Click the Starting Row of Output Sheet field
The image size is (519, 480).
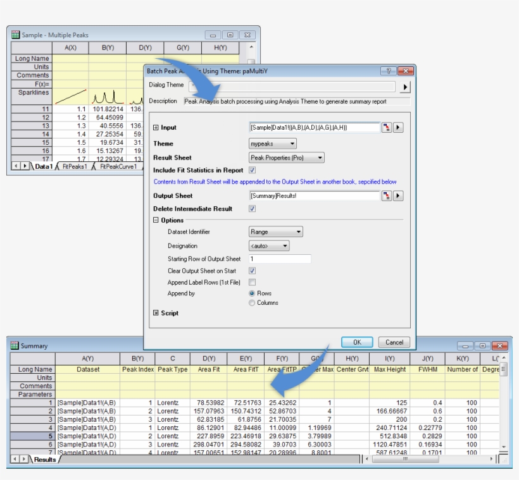280,259
